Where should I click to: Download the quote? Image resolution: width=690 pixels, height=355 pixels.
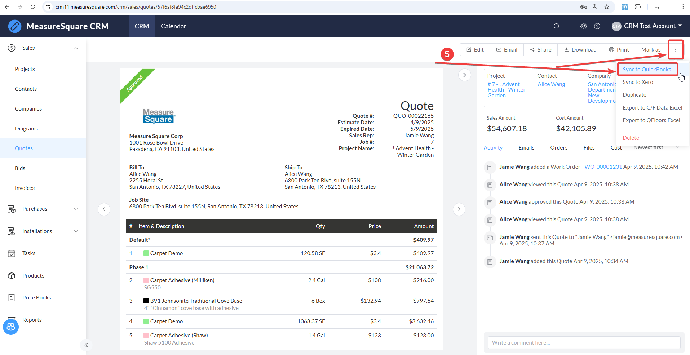580,50
